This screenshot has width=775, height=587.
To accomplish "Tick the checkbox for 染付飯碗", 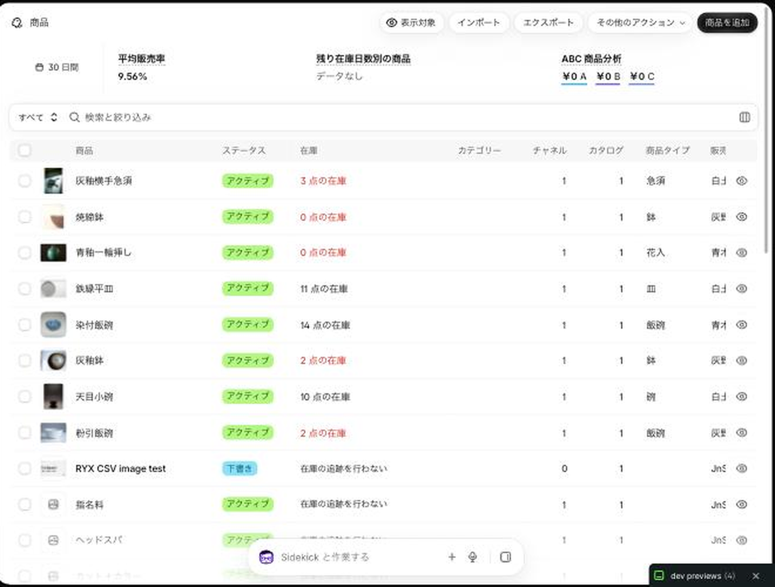I will (x=25, y=325).
